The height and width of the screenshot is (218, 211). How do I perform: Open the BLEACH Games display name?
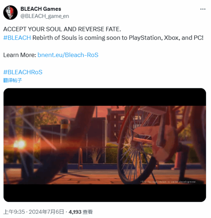point(41,9)
